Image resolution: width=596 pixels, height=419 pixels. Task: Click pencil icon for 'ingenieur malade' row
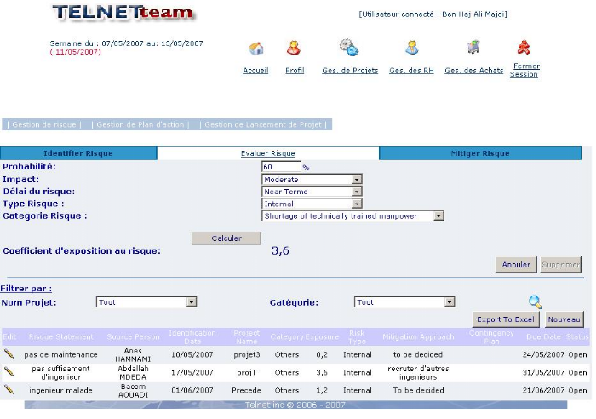(9, 389)
